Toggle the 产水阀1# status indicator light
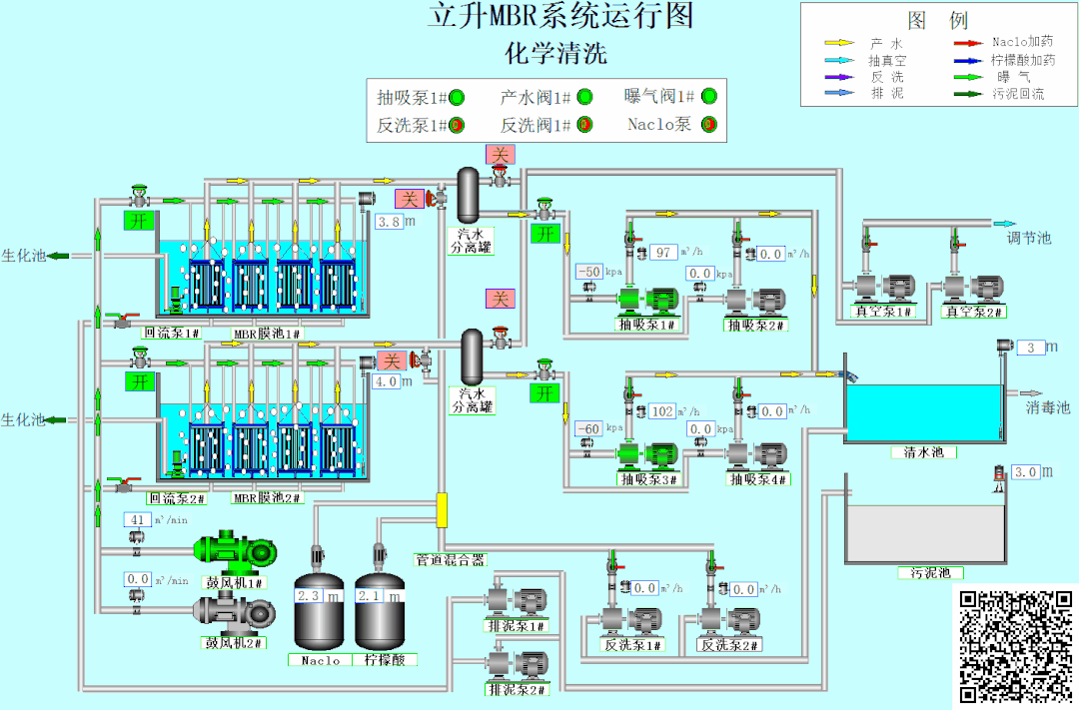 (x=584, y=97)
